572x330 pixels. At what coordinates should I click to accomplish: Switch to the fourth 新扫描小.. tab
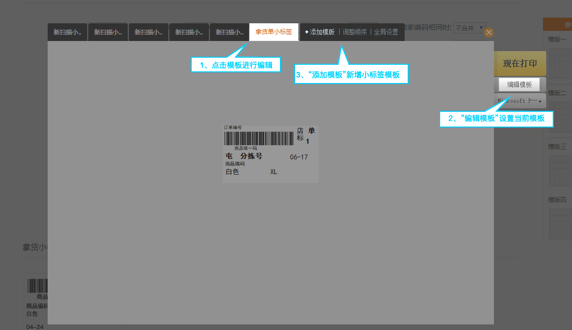[x=189, y=32]
